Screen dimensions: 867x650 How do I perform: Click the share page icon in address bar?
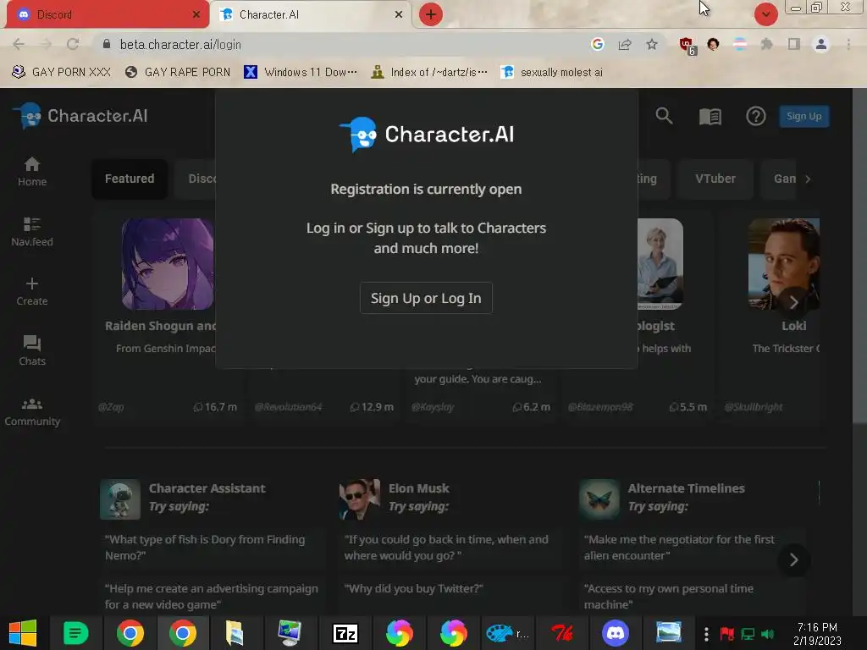(x=625, y=44)
